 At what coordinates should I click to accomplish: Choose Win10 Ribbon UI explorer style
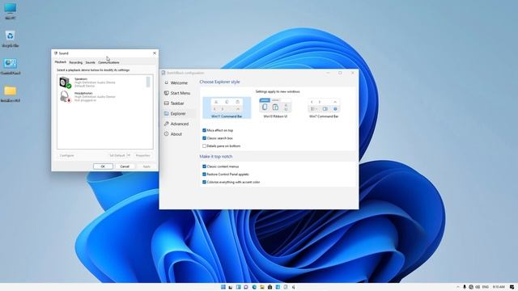tap(275, 108)
